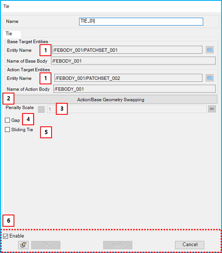Click the equals icon at end of Penalty Scale row
The height and width of the screenshot is (253, 222).
click(212, 109)
